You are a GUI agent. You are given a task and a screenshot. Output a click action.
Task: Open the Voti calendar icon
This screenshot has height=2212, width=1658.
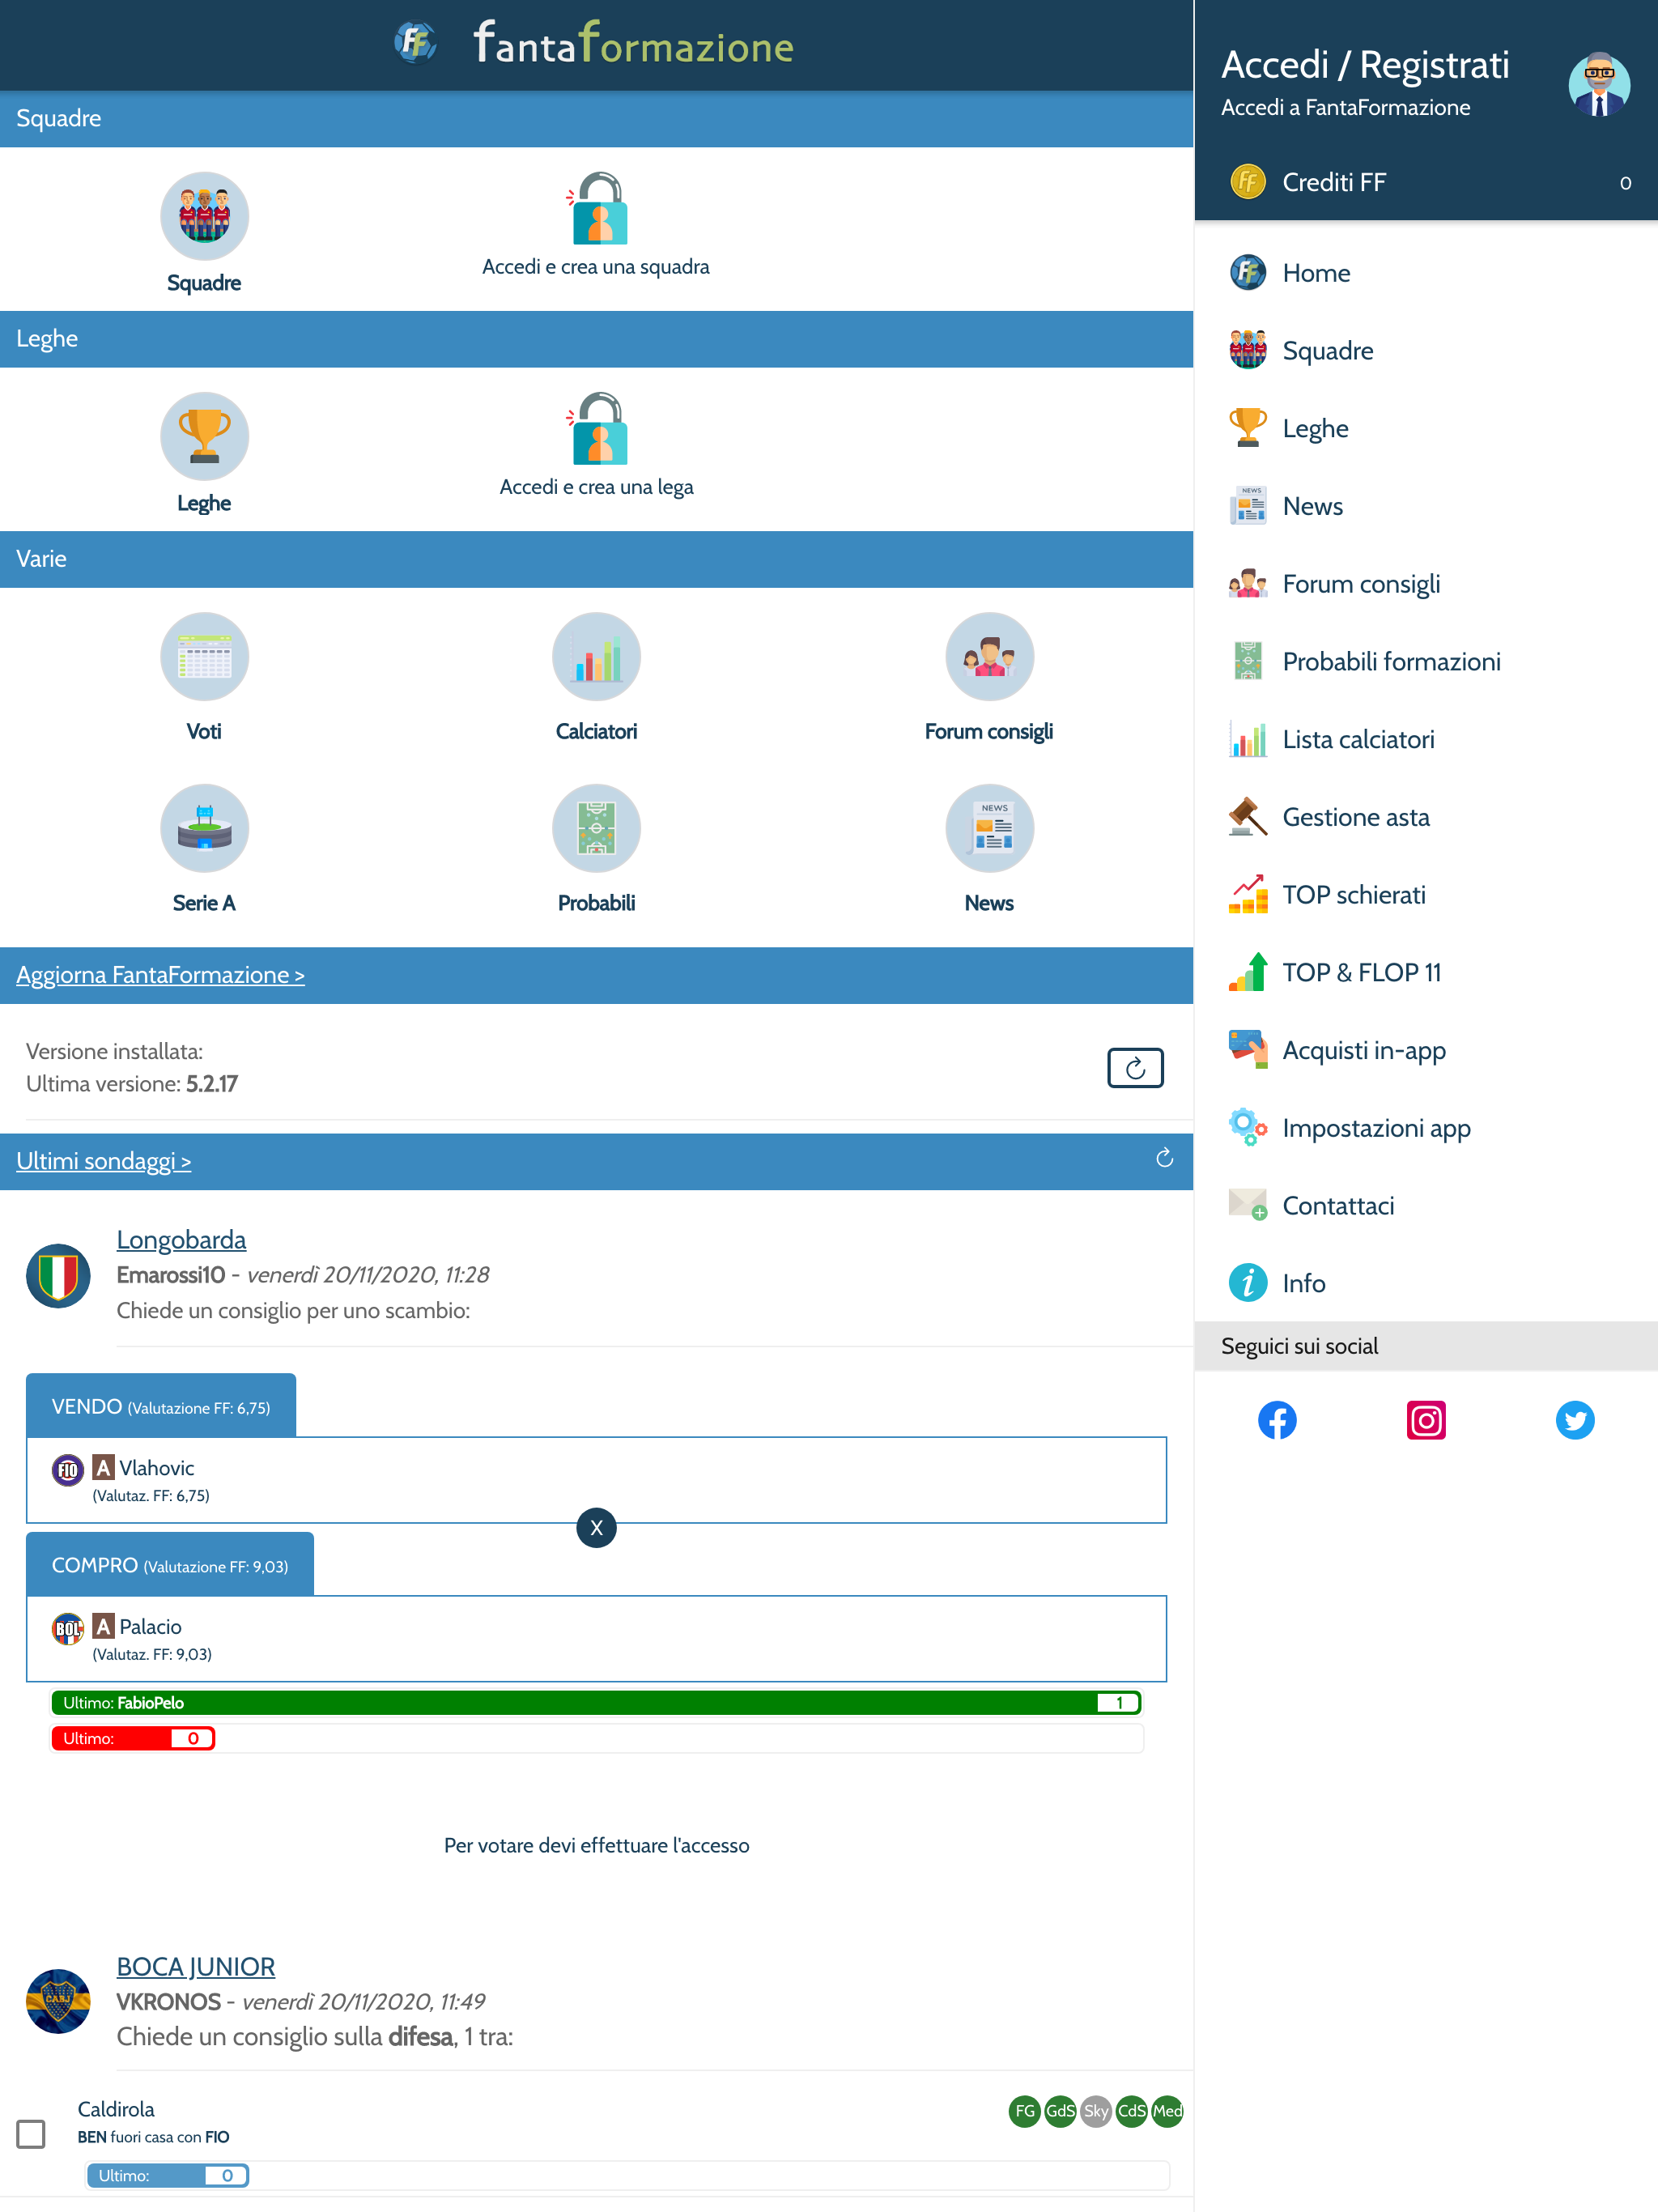click(204, 657)
